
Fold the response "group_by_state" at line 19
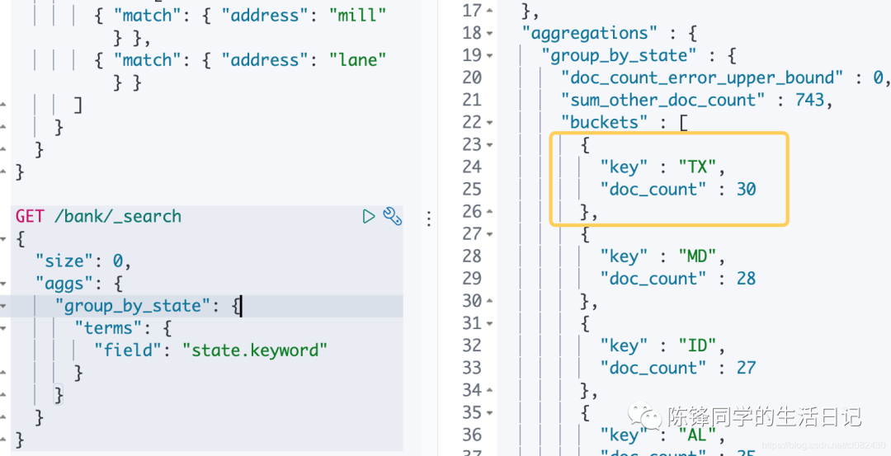click(x=490, y=56)
